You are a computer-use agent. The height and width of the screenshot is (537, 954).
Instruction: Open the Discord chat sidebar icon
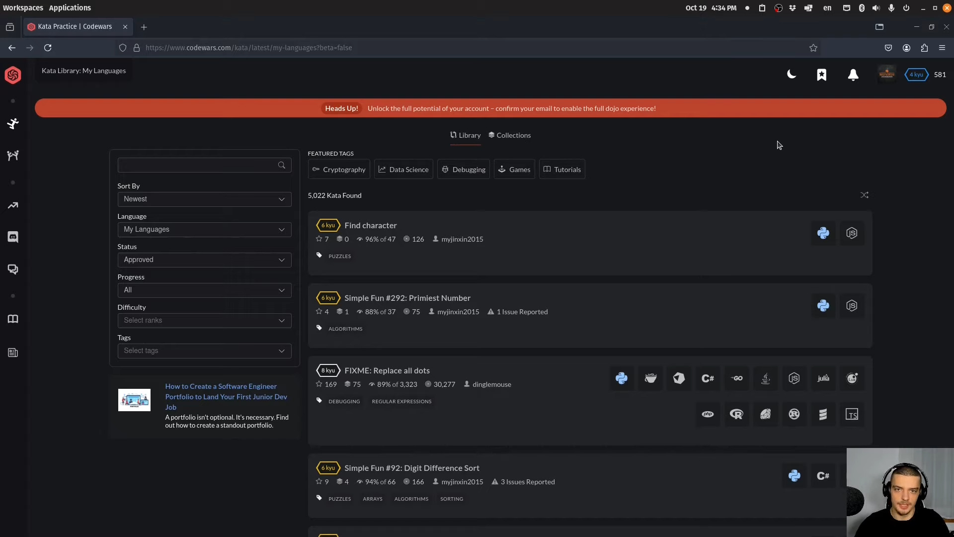pyautogui.click(x=13, y=237)
